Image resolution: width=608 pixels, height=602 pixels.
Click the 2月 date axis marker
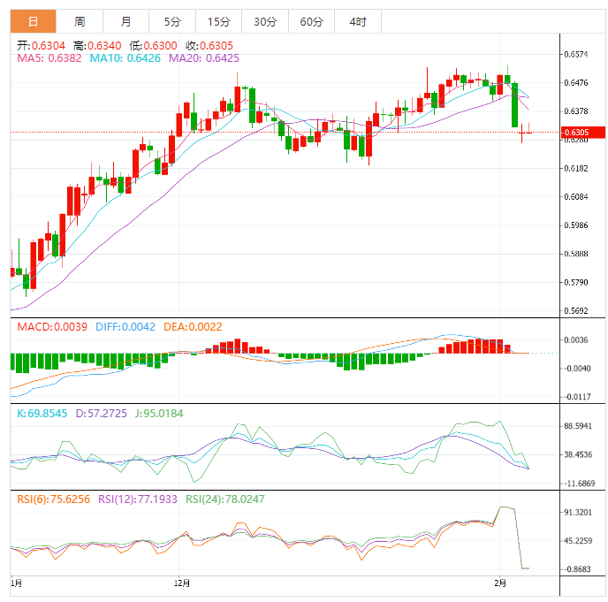(x=500, y=583)
